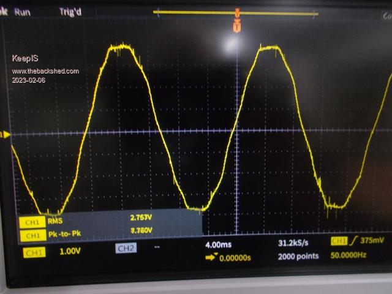Click the CH1 trigger source badge

pyautogui.click(x=339, y=241)
